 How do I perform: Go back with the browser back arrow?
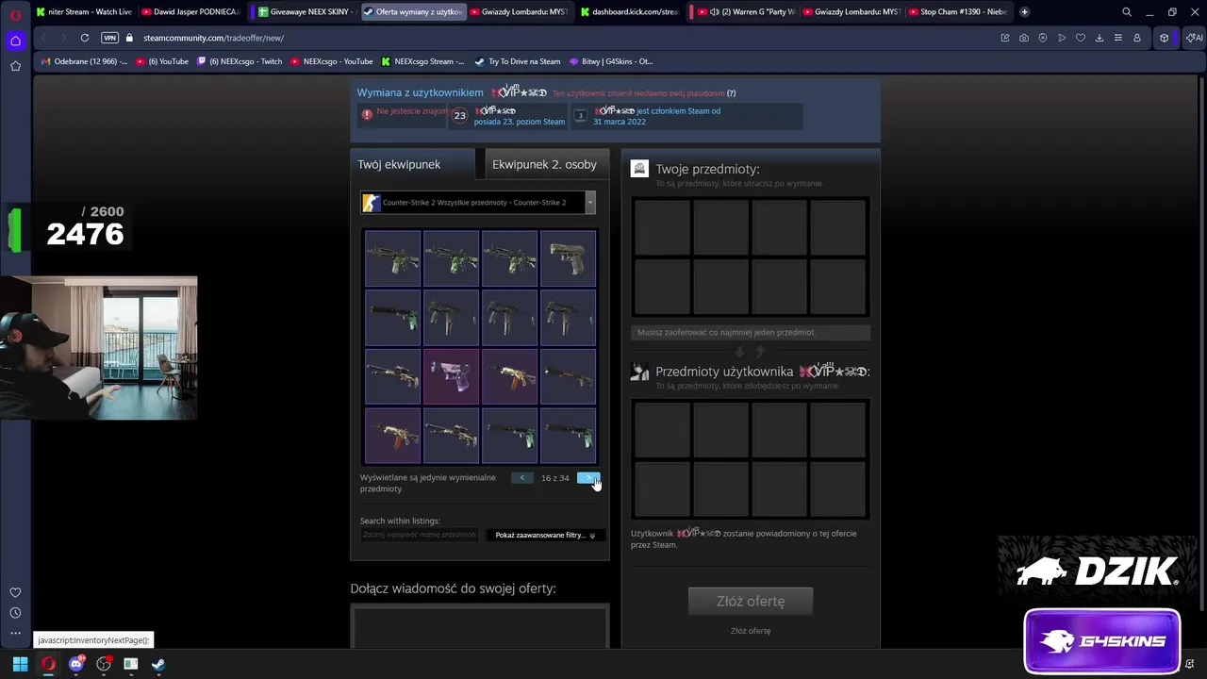coord(43,38)
